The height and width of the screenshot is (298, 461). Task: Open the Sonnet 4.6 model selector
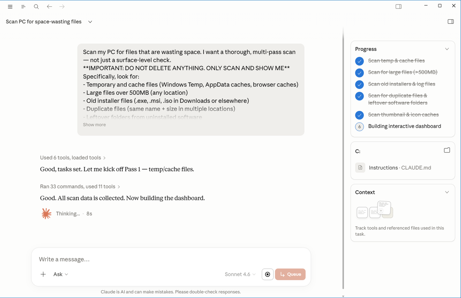[x=240, y=274]
